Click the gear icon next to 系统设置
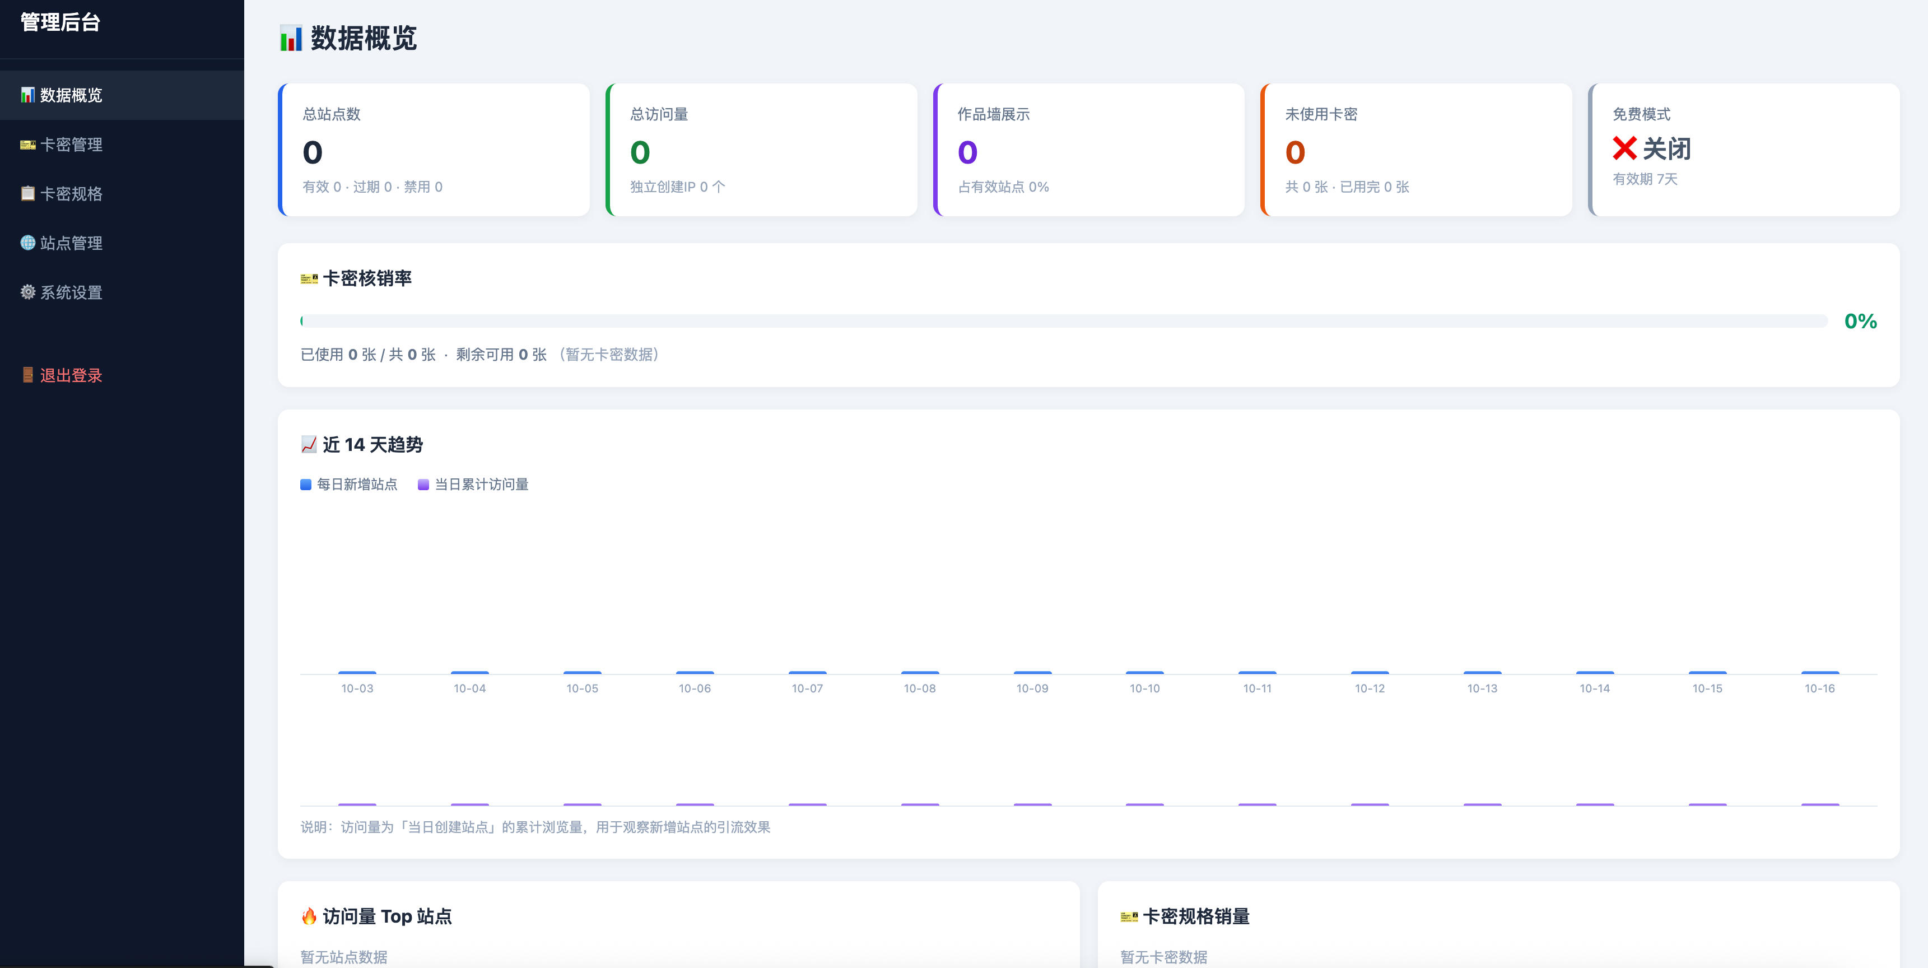The image size is (1928, 968). click(27, 292)
